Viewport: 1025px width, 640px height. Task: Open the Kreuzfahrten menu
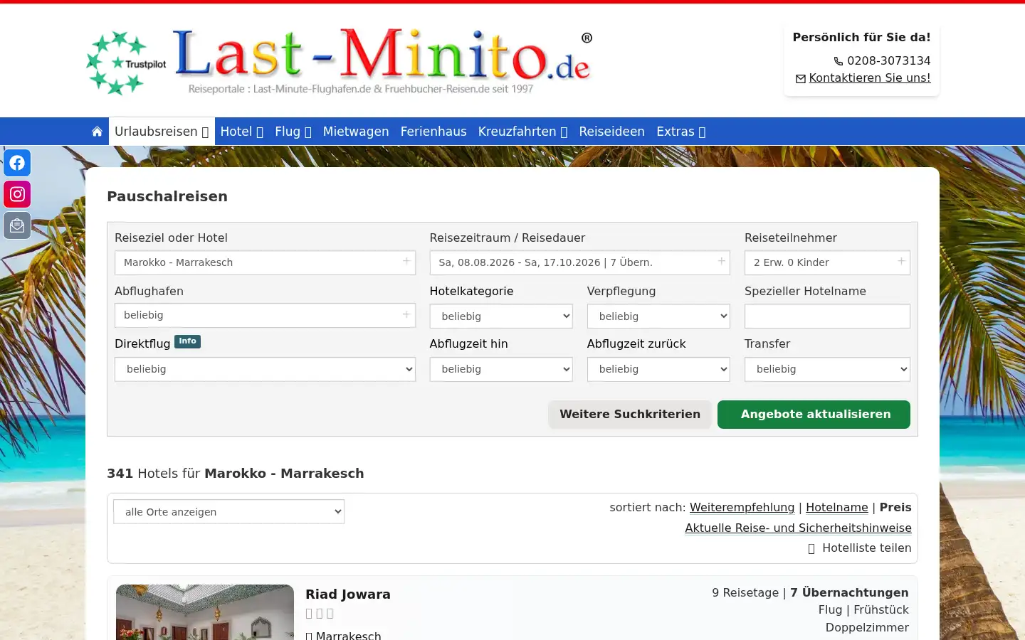pos(522,132)
